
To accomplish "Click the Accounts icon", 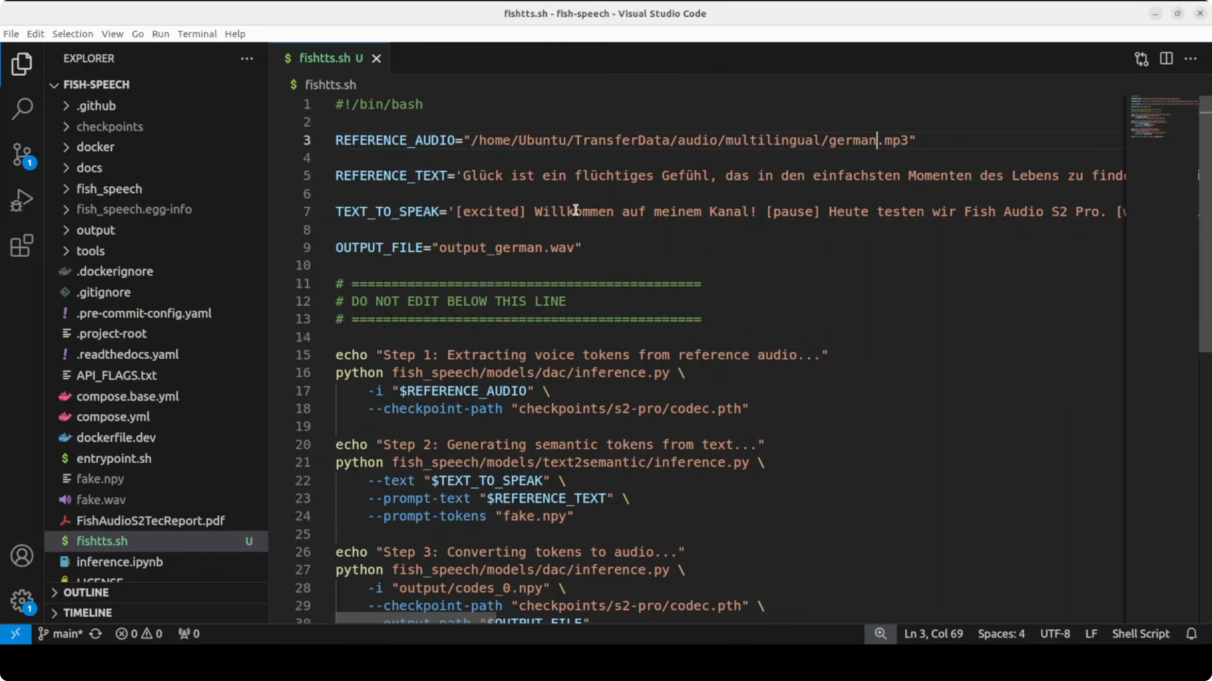I will pyautogui.click(x=22, y=556).
